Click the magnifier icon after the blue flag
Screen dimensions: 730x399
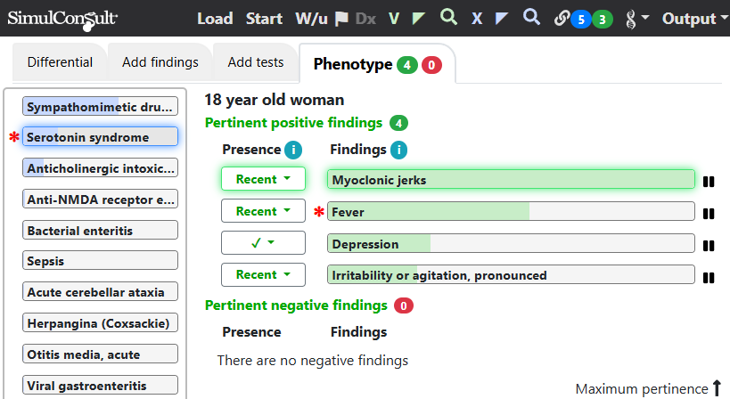[x=531, y=17]
